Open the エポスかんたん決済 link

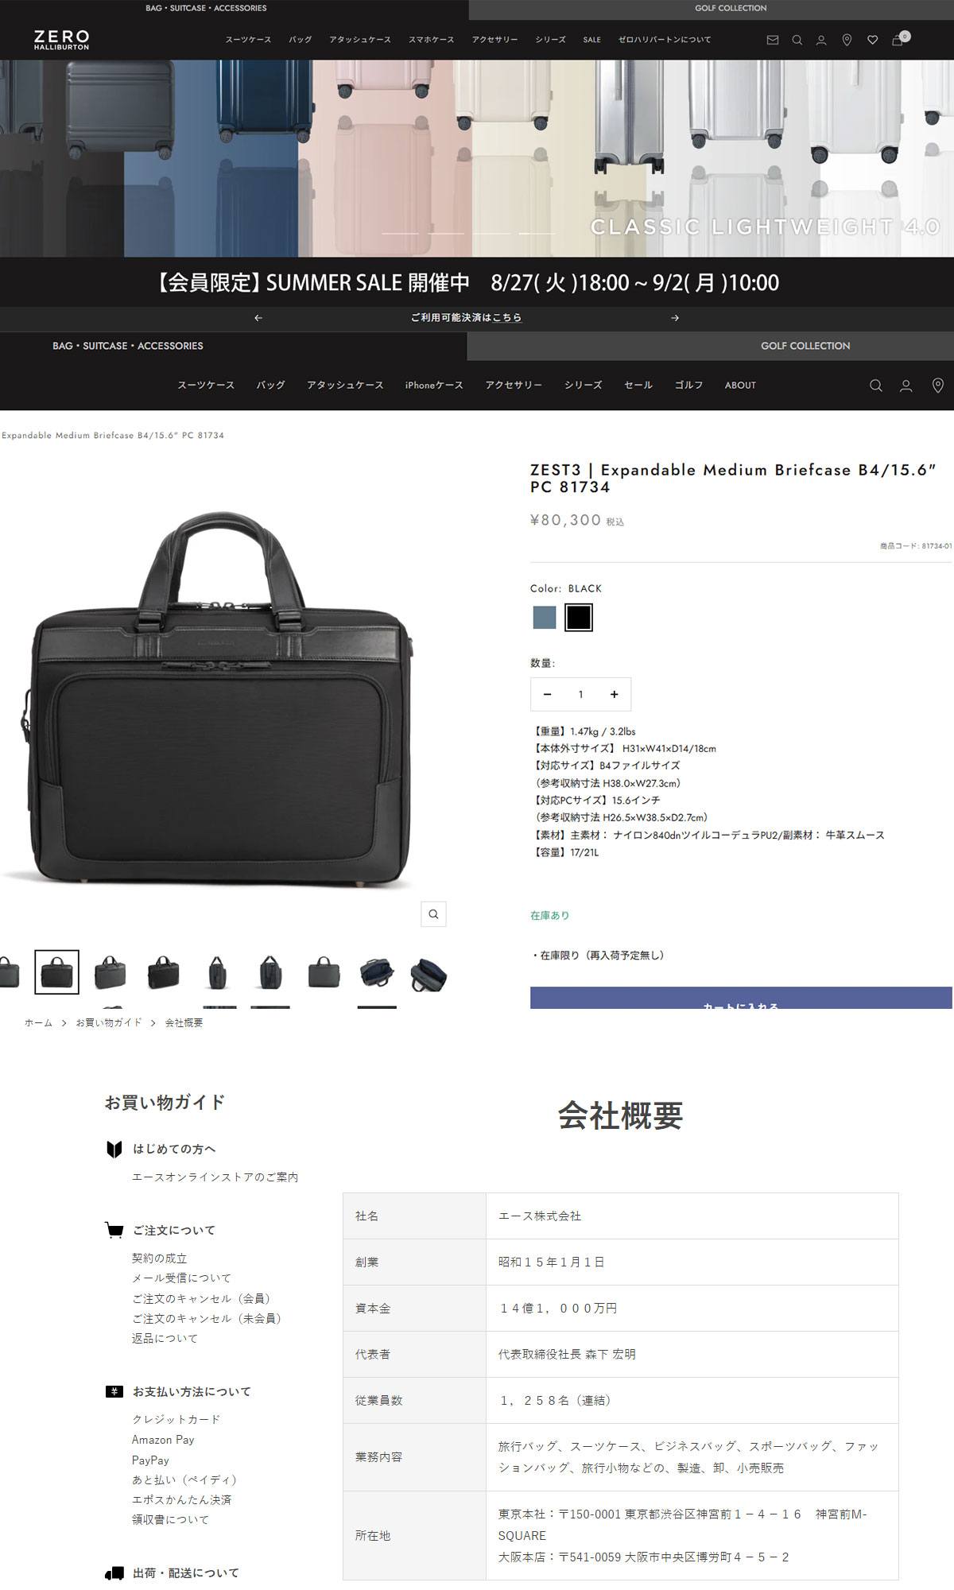[x=182, y=1500]
